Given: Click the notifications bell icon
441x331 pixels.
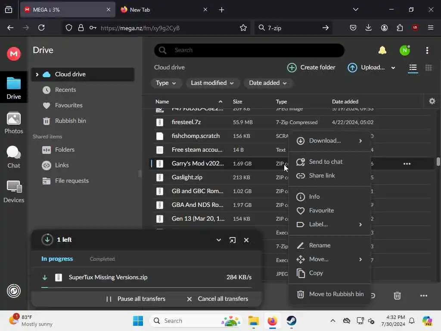Looking at the screenshot, I should (x=382, y=50).
